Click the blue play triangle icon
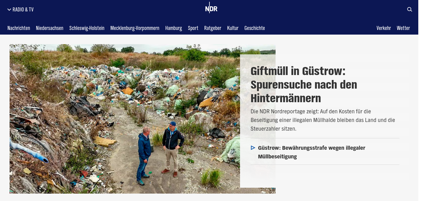Screen dimensions: 422x201 253,148
